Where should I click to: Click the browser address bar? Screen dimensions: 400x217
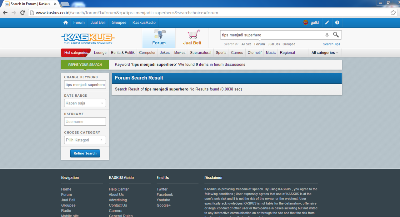pos(209,13)
